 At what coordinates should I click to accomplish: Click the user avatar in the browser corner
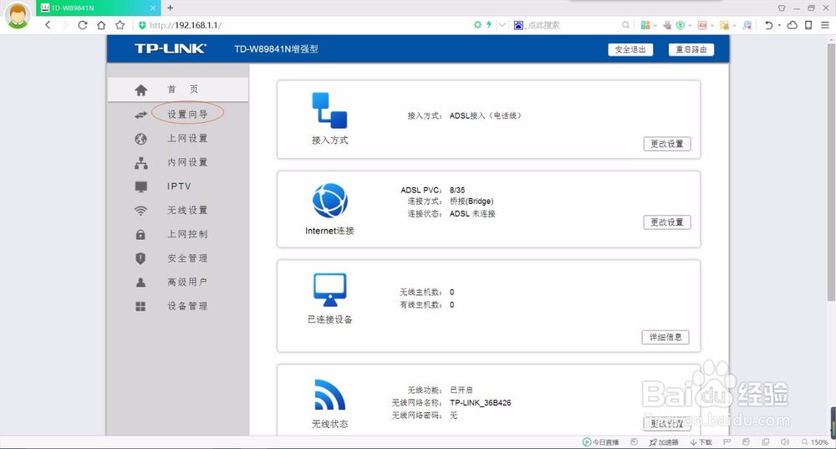point(17,15)
